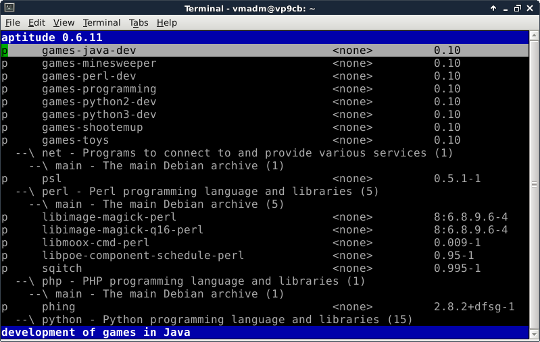This screenshot has width=540, height=342.
Task: Open the File menu
Action: click(13, 22)
